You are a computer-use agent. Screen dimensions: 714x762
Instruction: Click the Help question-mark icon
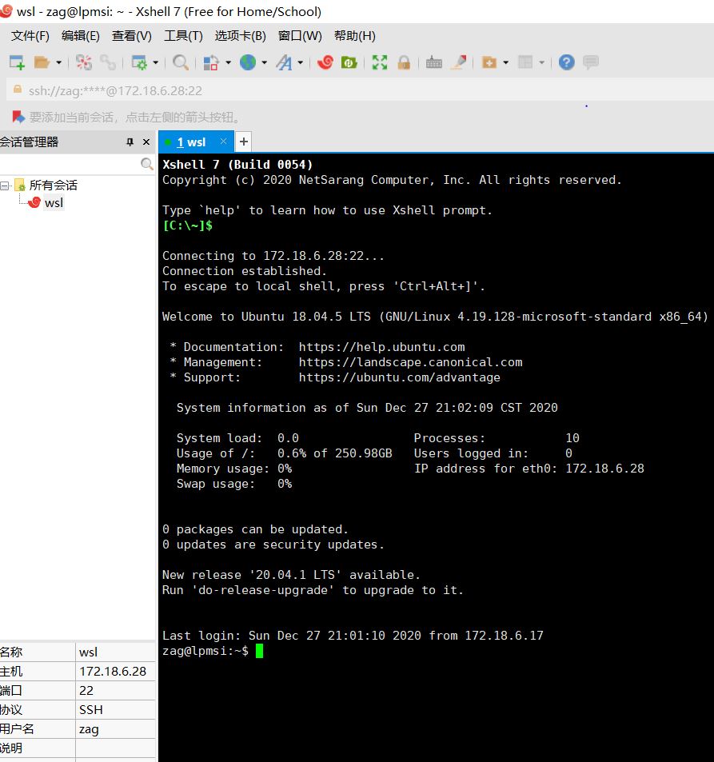pos(567,62)
